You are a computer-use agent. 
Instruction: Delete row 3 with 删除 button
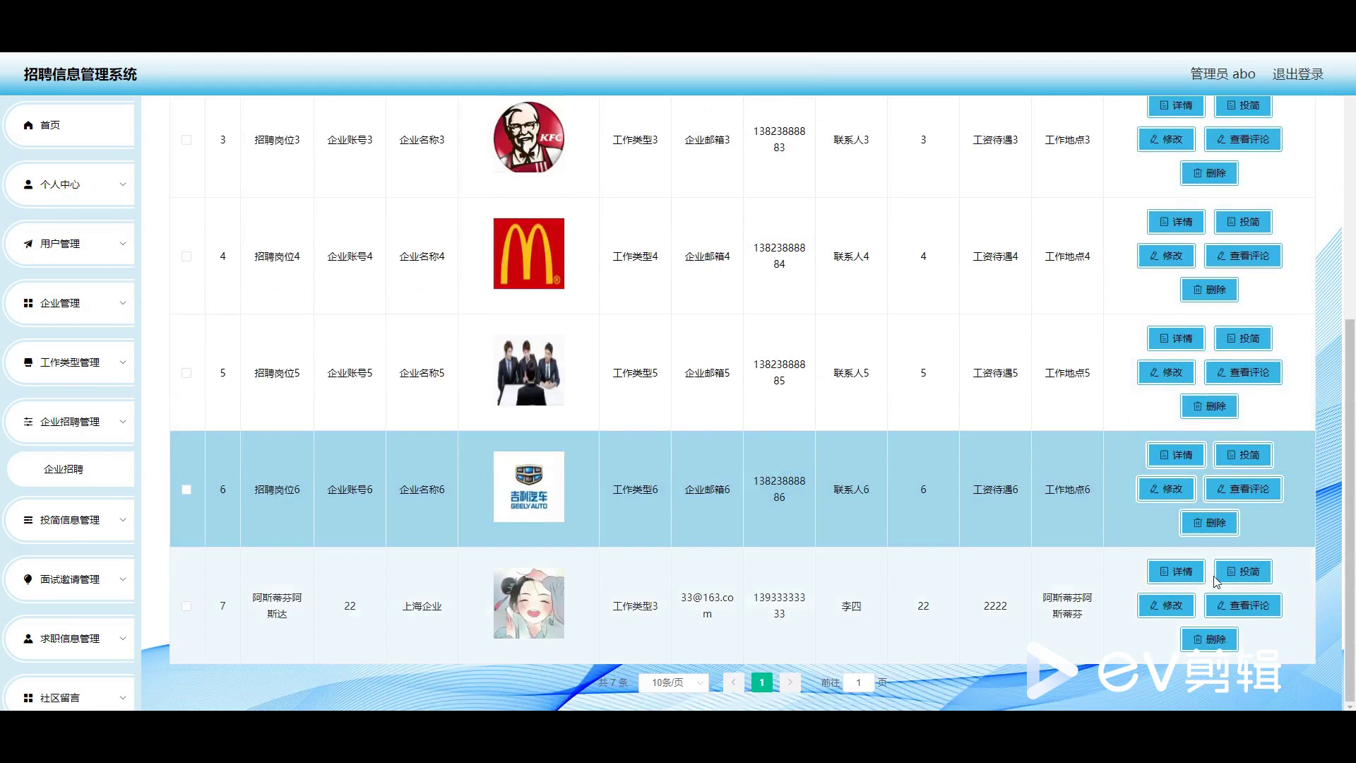click(1209, 173)
